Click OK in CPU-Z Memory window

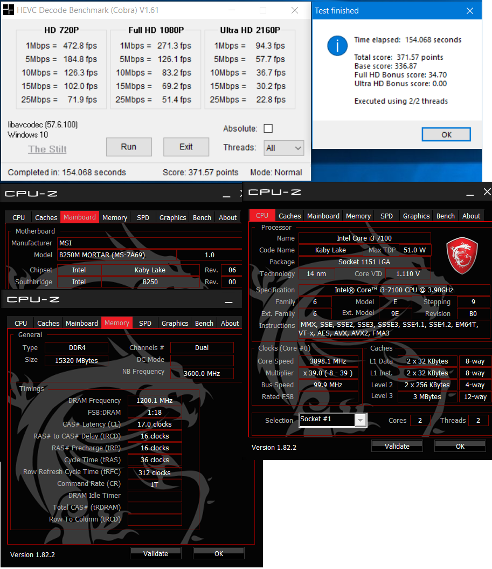tap(219, 554)
